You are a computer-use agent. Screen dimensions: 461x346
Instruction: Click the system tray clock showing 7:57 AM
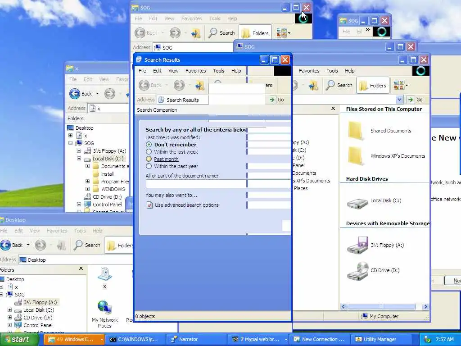pos(444,339)
